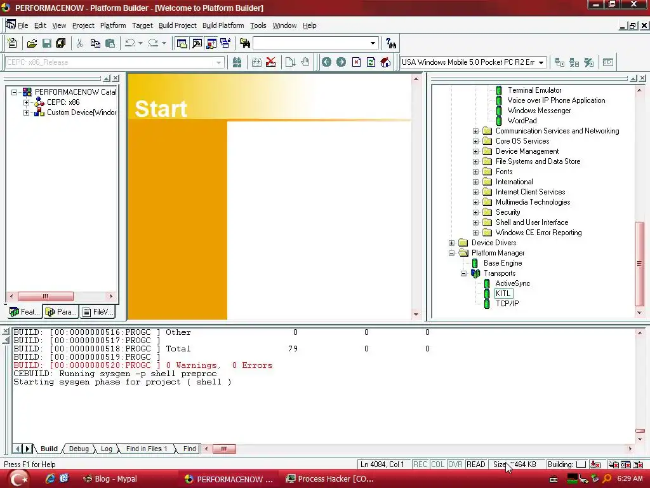650x488 pixels.
Task: Switch to the Log output tab
Action: 107,449
